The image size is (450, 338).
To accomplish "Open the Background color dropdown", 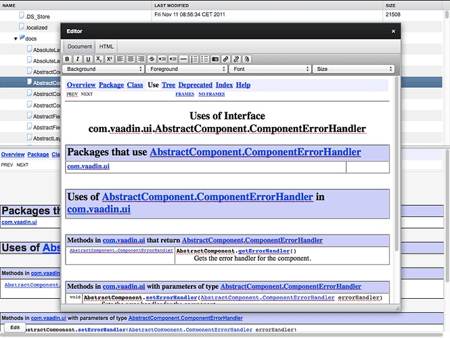I will click(x=104, y=69).
